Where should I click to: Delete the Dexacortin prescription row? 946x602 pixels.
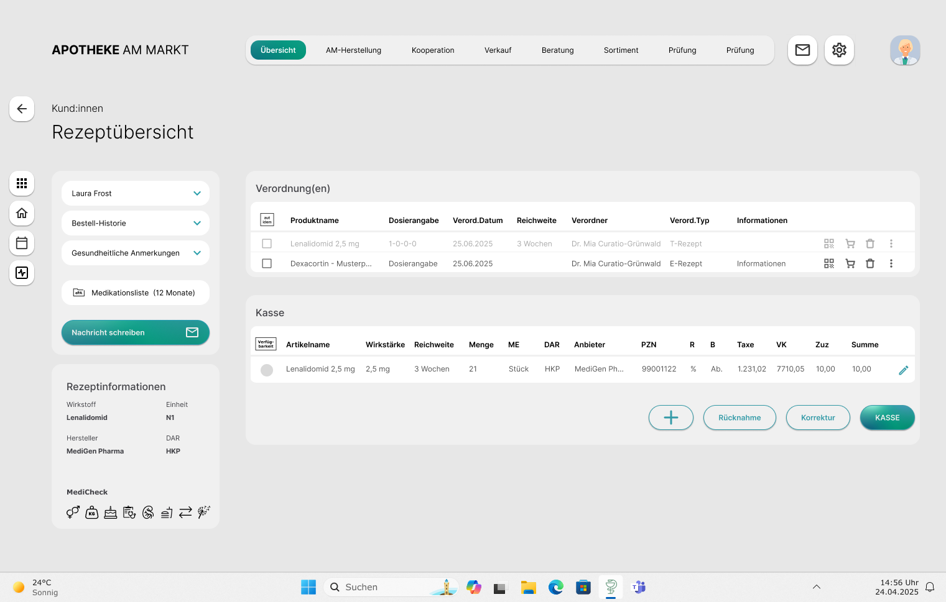pyautogui.click(x=870, y=263)
